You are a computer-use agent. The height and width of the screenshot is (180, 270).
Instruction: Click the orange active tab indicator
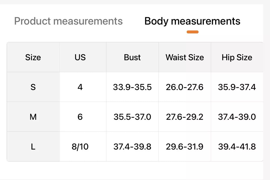[193, 32]
